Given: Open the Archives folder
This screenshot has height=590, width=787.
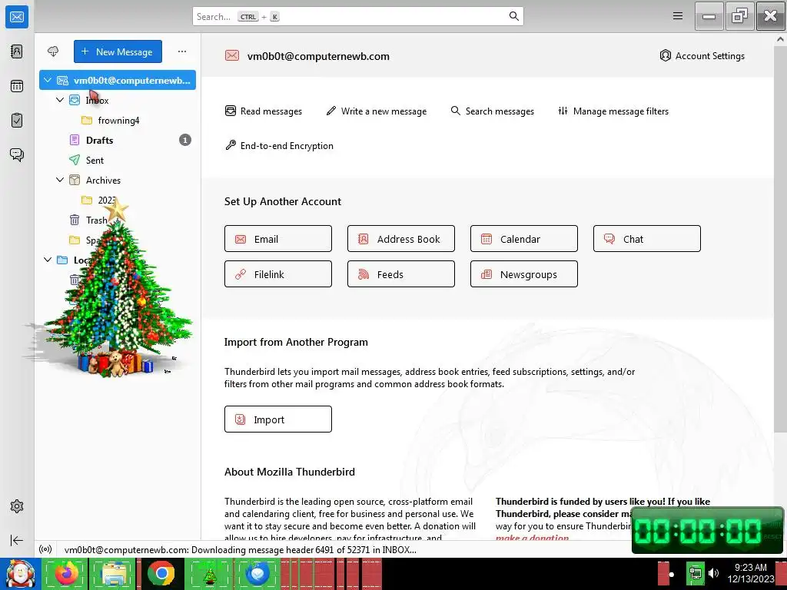Looking at the screenshot, I should 118,180.
